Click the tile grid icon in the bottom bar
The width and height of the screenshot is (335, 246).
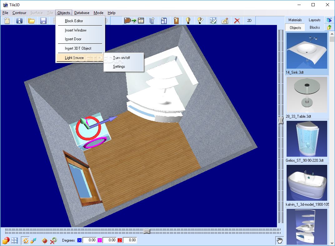click(x=15, y=240)
